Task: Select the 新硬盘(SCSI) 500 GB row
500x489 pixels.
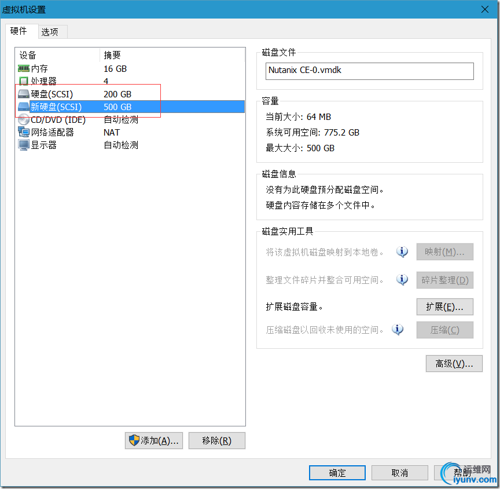Action: pyautogui.click(x=130, y=107)
